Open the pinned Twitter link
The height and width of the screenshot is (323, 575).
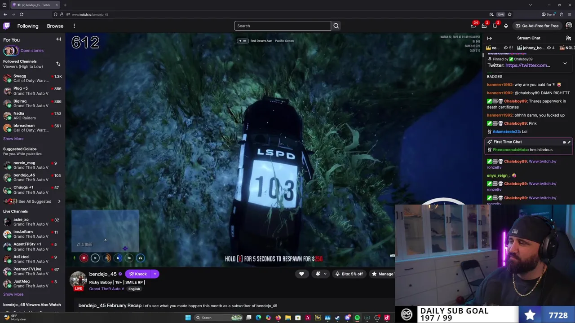[x=528, y=65]
